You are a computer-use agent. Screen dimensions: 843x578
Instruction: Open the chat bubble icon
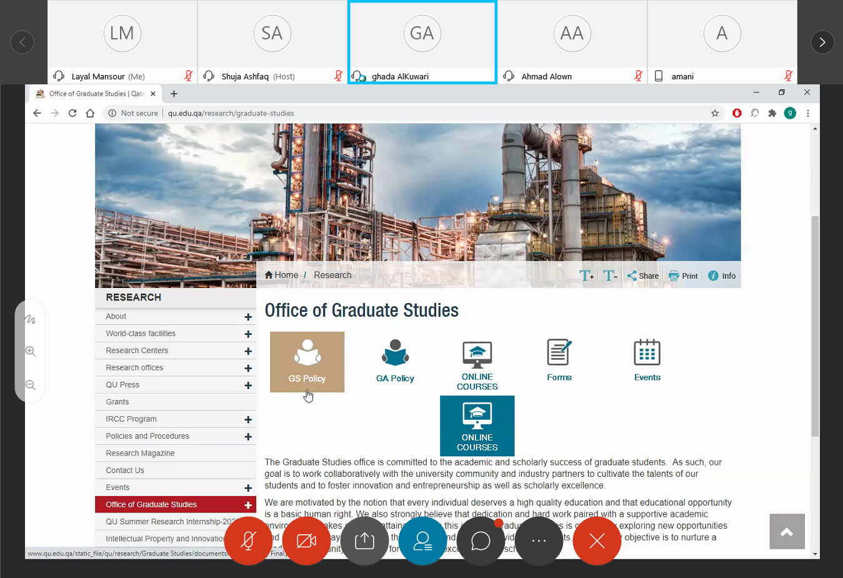[481, 541]
